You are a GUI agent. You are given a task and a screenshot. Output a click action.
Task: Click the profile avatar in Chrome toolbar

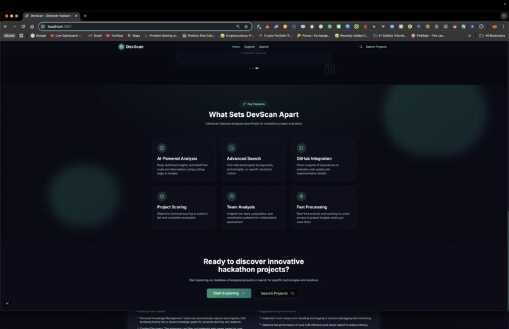pos(494,27)
